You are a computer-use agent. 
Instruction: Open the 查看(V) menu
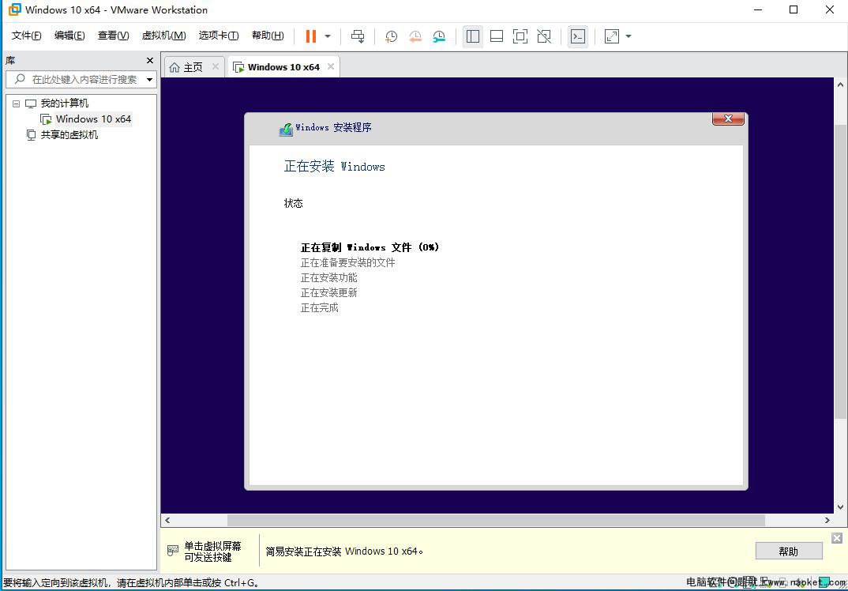[113, 36]
